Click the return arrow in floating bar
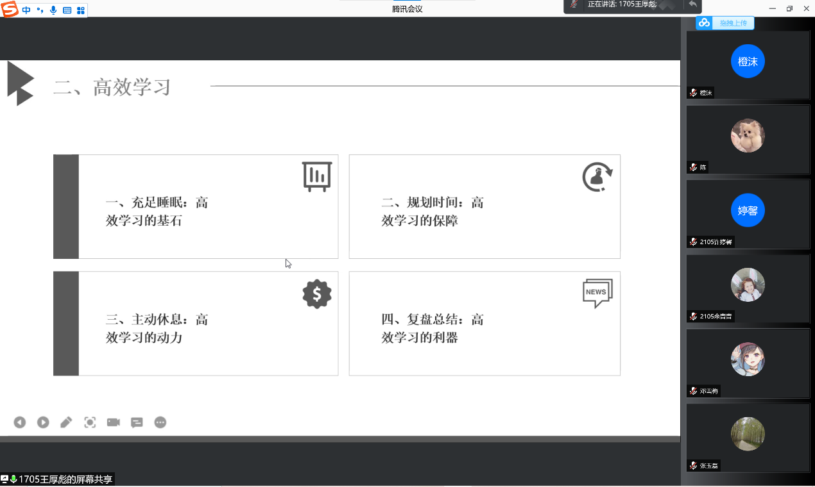The image size is (815, 487). pos(692,4)
